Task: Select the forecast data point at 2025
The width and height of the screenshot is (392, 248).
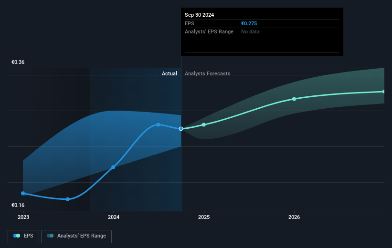Action: pos(204,124)
